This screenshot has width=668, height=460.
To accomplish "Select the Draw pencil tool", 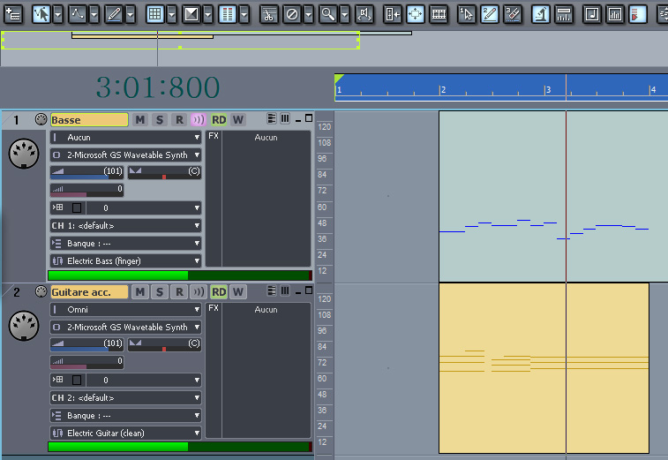I will [x=114, y=14].
